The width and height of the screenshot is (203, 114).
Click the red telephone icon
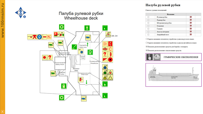pos(110,44)
